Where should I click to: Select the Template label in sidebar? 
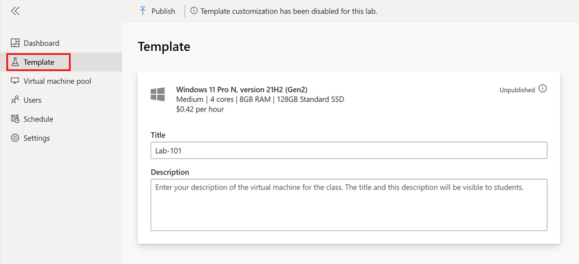[39, 62]
